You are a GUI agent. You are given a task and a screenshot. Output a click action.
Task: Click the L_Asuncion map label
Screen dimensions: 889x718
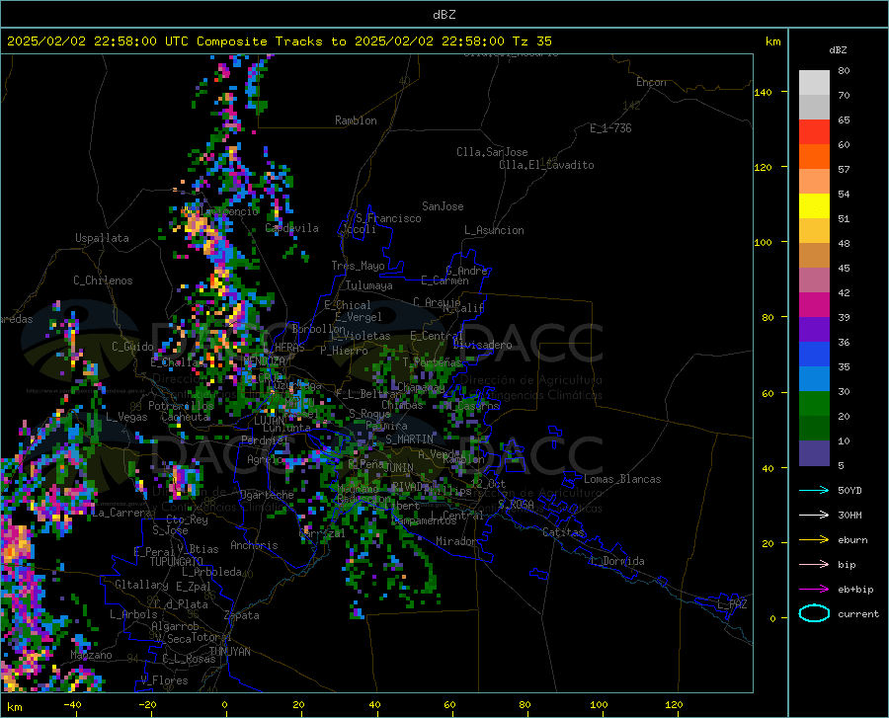point(494,230)
